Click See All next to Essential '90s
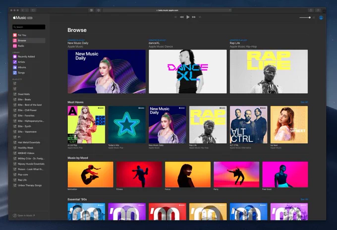The image size is (337, 230). tap(304, 199)
